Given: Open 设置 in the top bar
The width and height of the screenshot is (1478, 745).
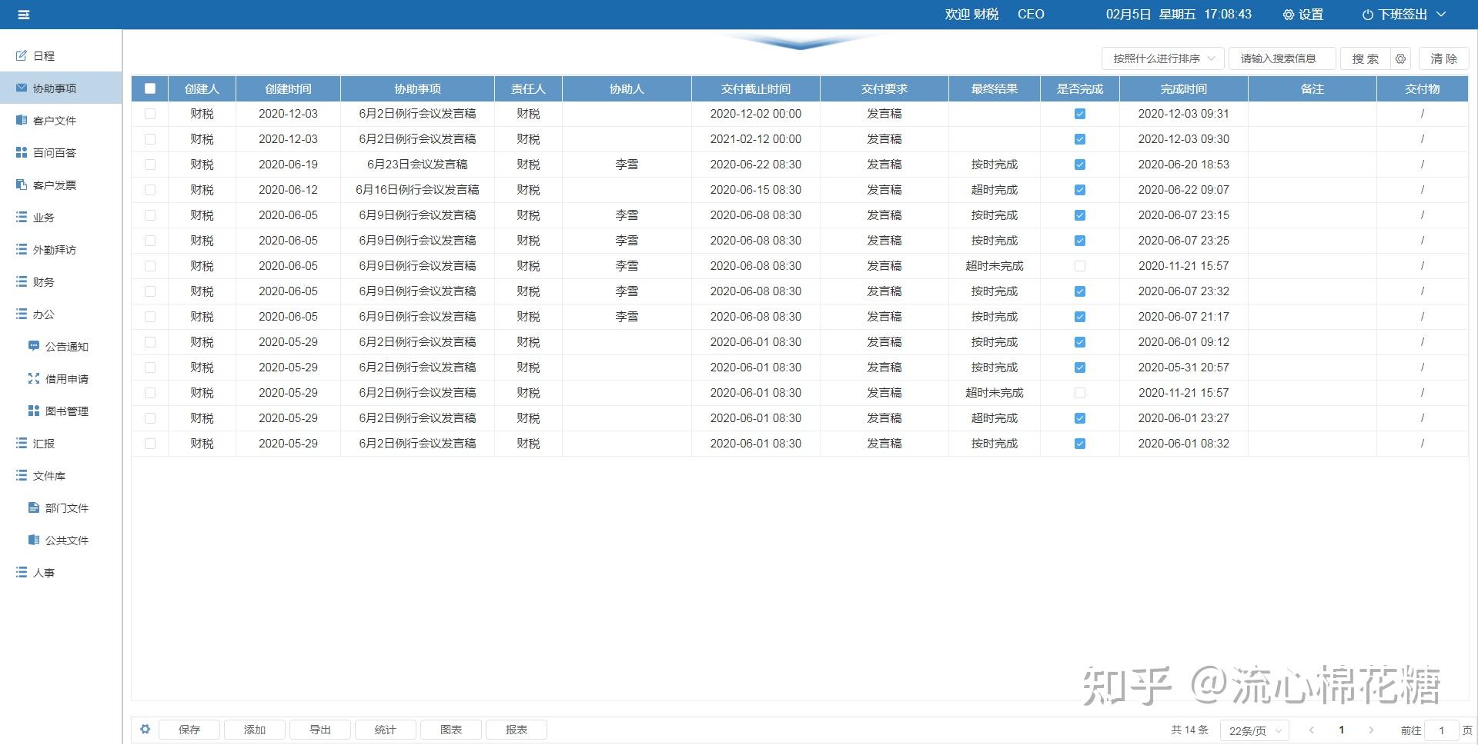Looking at the screenshot, I should pos(1303,15).
